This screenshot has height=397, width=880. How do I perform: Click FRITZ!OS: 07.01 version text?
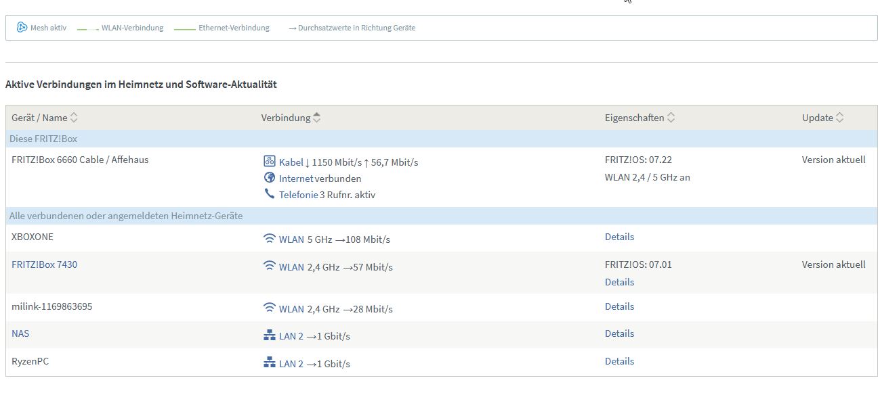click(x=638, y=264)
